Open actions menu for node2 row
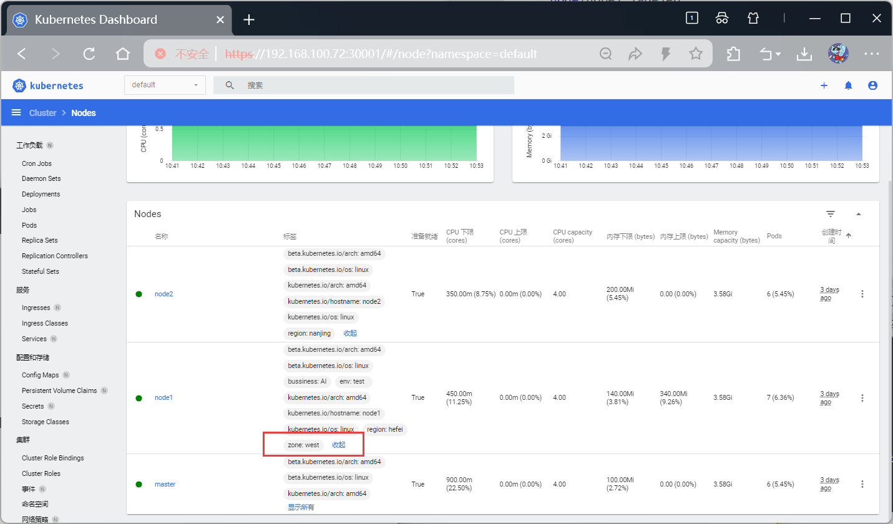The height and width of the screenshot is (524, 893). (x=862, y=294)
